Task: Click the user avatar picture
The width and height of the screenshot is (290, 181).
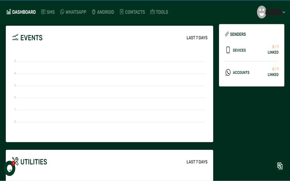Action: tap(261, 12)
